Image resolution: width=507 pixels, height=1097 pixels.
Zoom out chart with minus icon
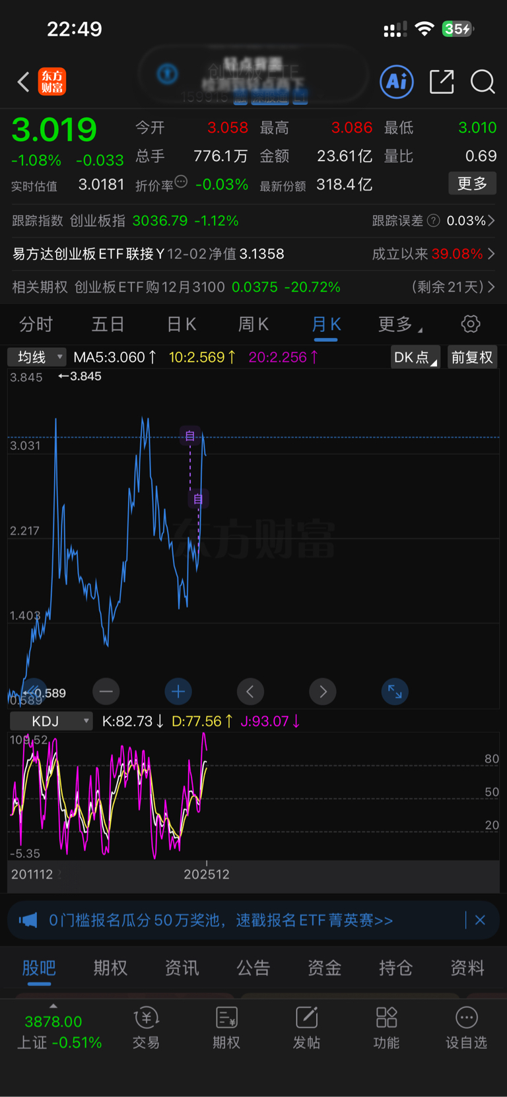pyautogui.click(x=106, y=692)
